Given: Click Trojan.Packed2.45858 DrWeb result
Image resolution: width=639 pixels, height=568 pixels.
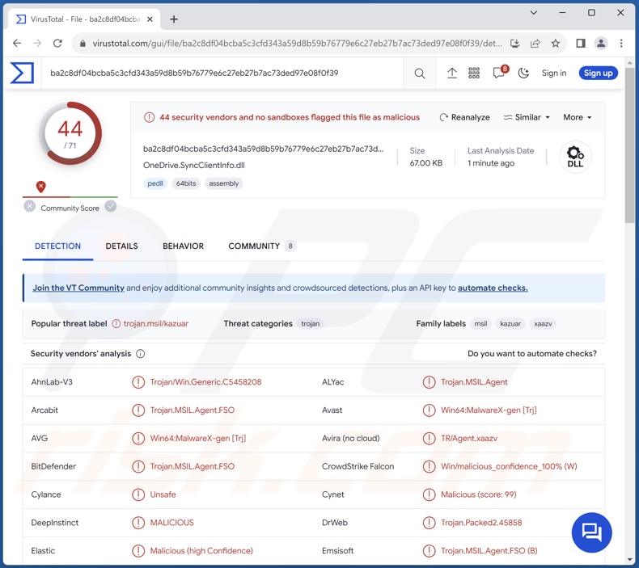Looking at the screenshot, I should coord(481,523).
